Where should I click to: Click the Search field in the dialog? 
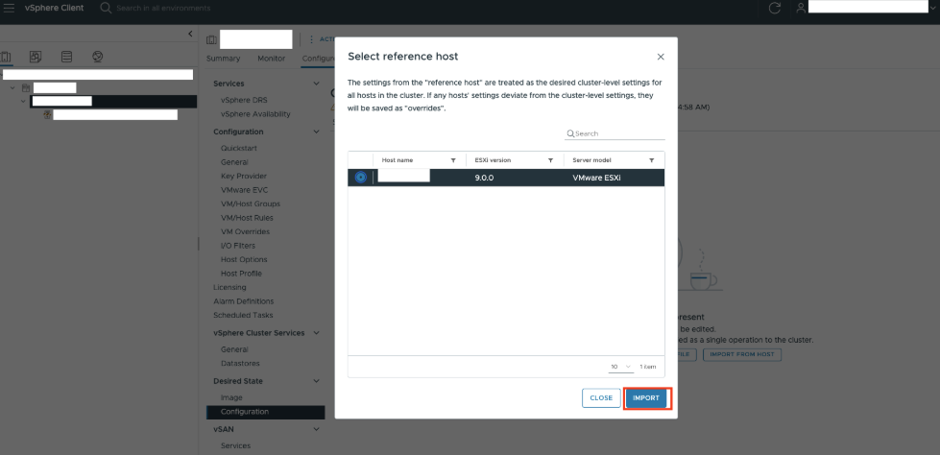[x=615, y=133]
